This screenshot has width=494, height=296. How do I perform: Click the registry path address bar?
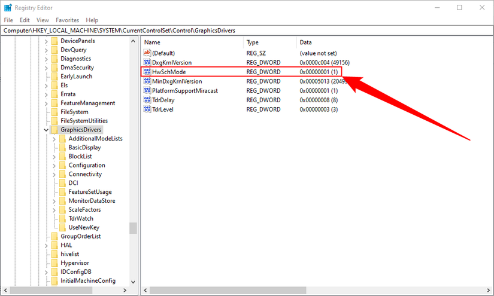[247, 30]
